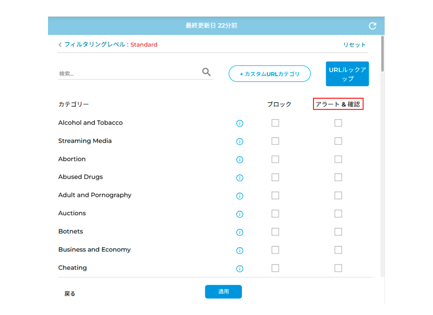Show info for Adult and Pornography

240,196
